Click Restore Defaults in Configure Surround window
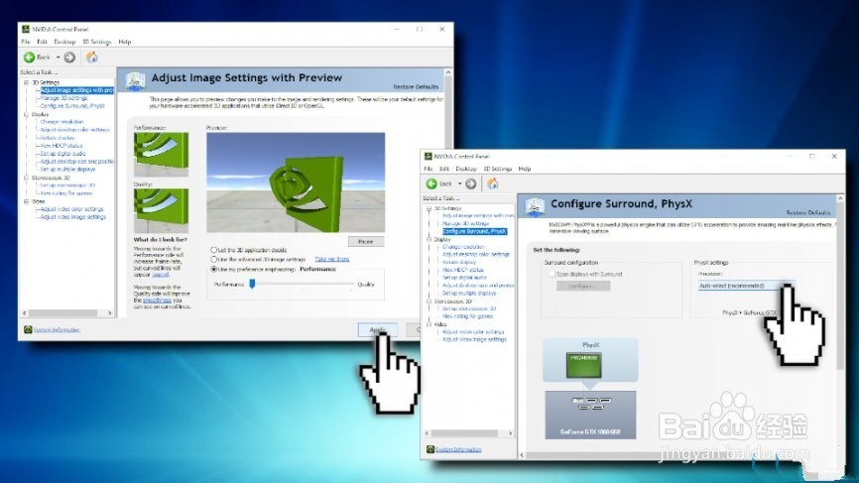This screenshot has width=859, height=483. click(808, 212)
